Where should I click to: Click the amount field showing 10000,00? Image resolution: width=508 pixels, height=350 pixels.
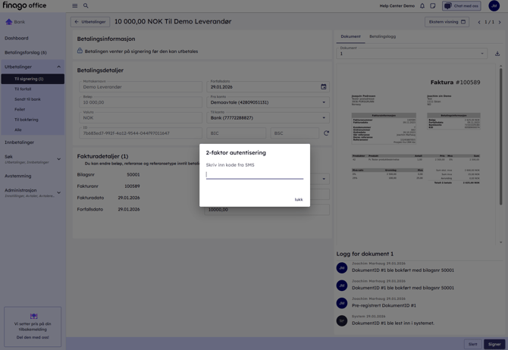coord(267,210)
